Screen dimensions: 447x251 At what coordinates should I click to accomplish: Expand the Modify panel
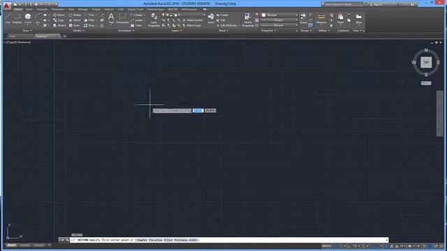pyautogui.click(x=79, y=31)
